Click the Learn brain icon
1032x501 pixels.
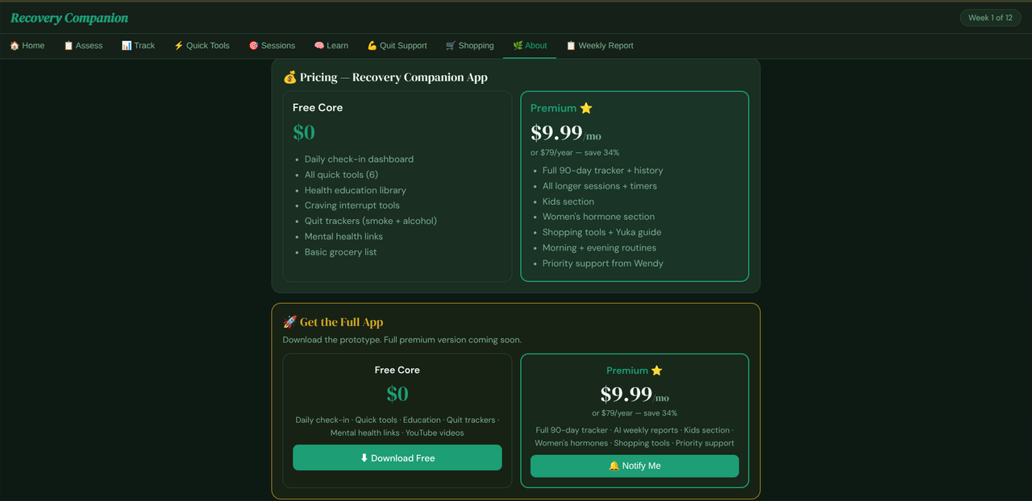pos(319,46)
